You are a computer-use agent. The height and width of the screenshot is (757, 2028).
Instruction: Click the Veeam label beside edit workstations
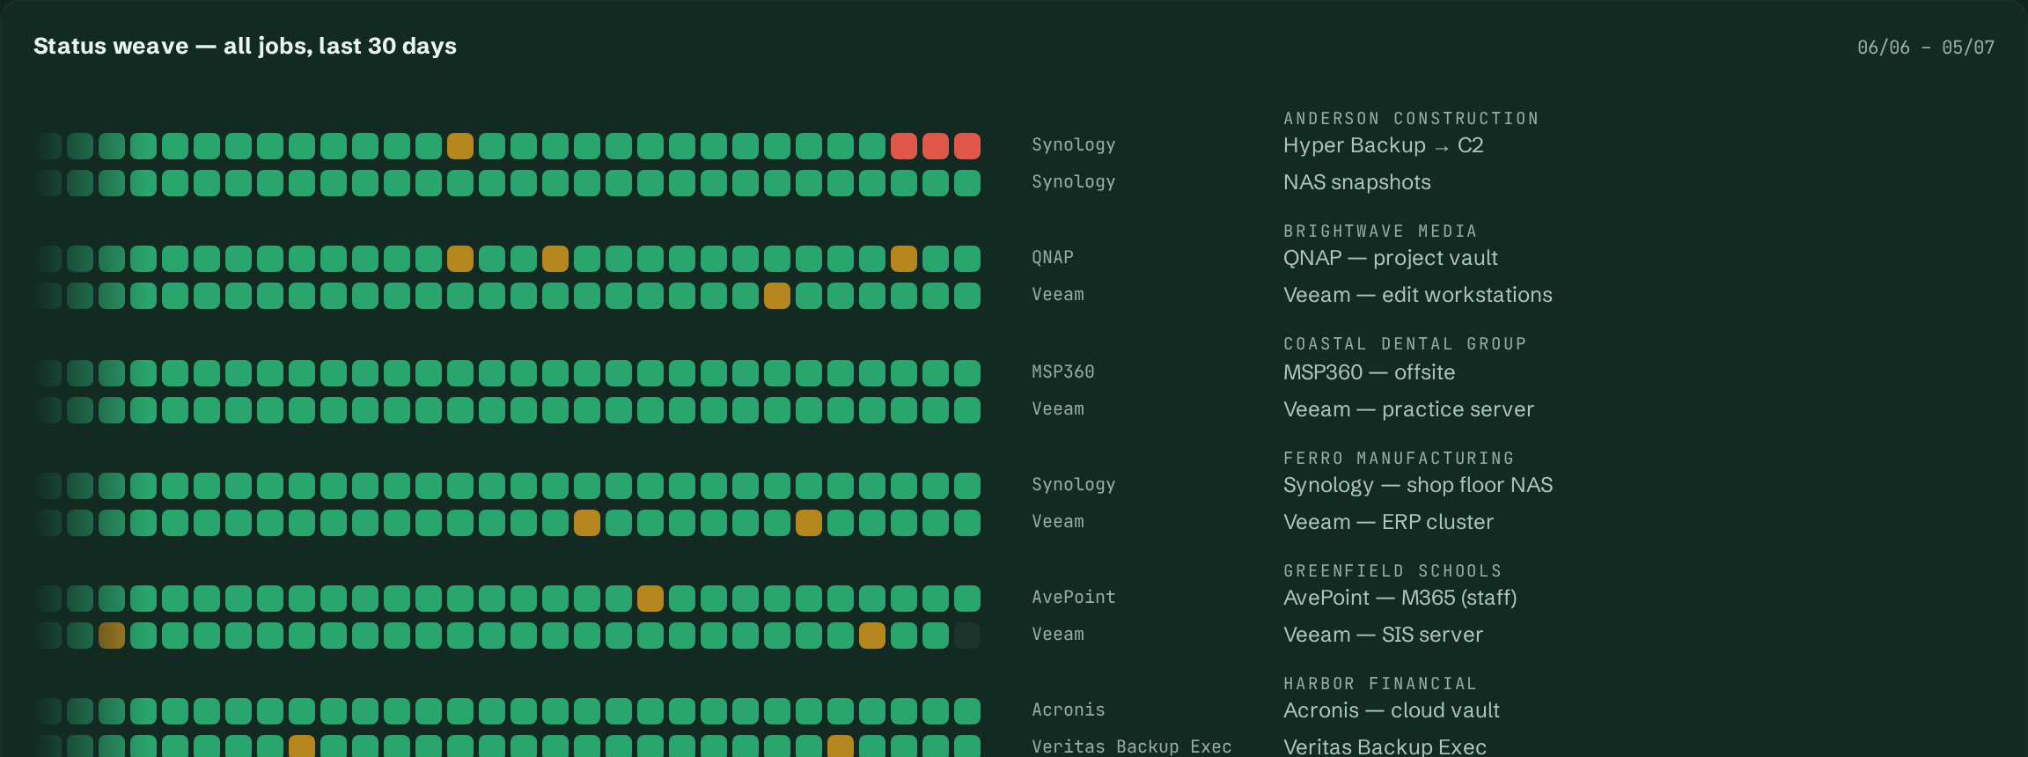1058,294
